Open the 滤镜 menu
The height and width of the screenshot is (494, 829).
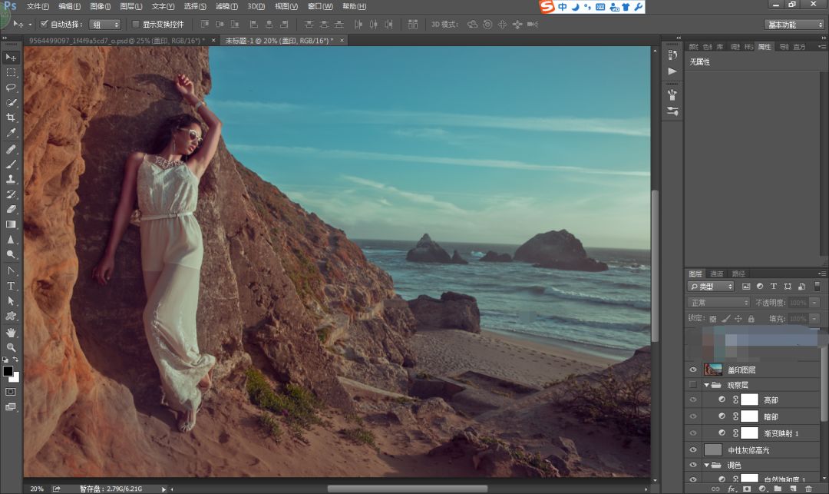click(x=226, y=6)
